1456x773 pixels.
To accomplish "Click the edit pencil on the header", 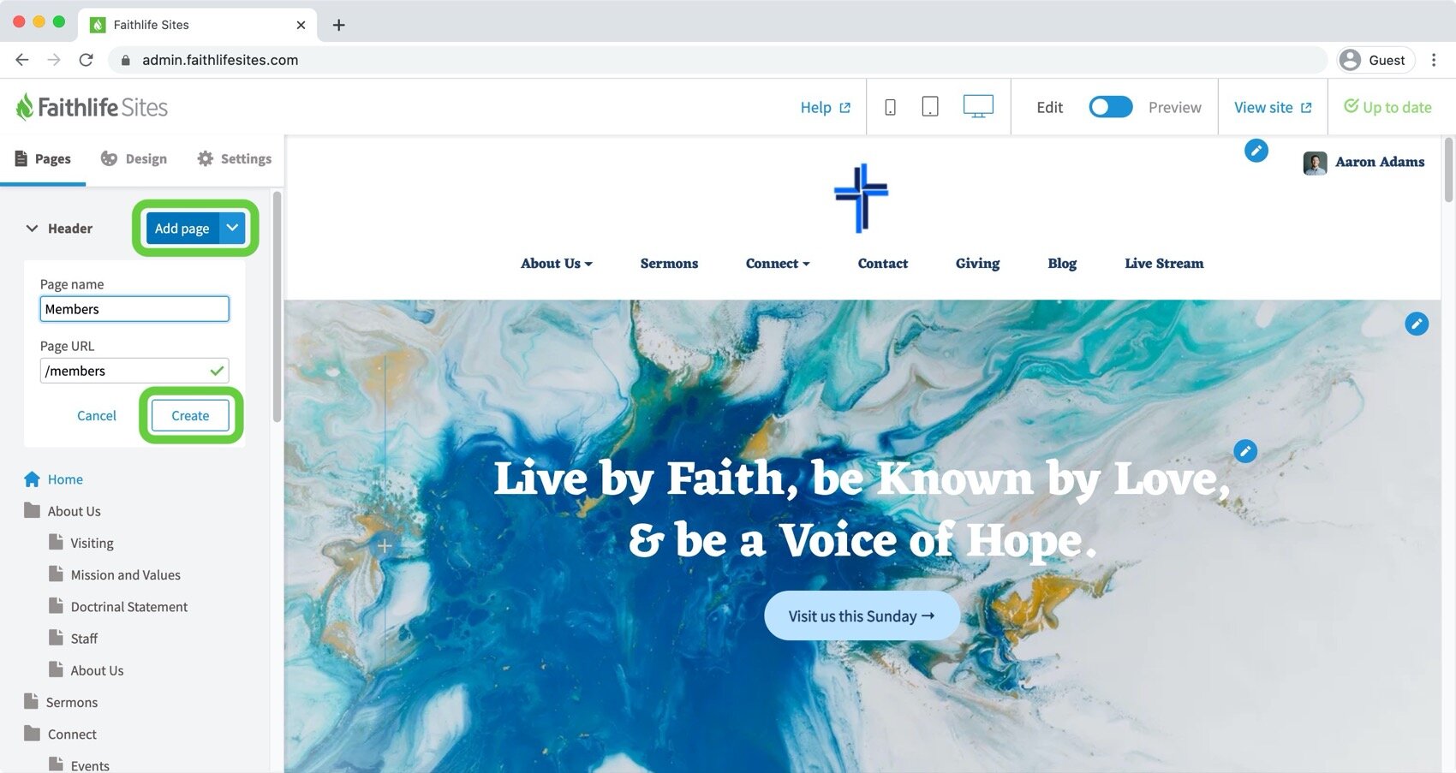I will tap(1256, 151).
